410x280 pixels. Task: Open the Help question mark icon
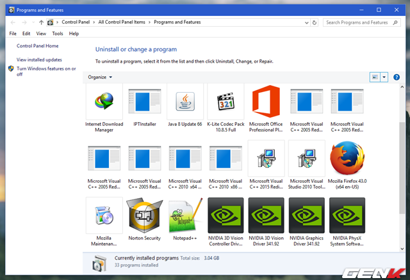tap(397, 77)
